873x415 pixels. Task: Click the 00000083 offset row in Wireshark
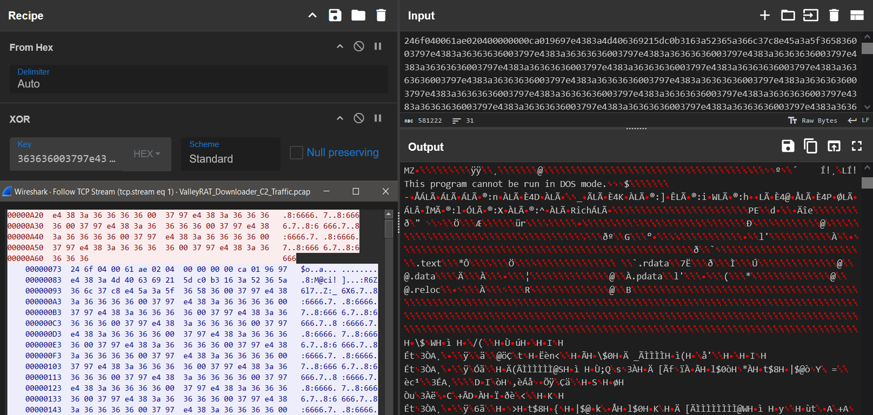coord(201,280)
